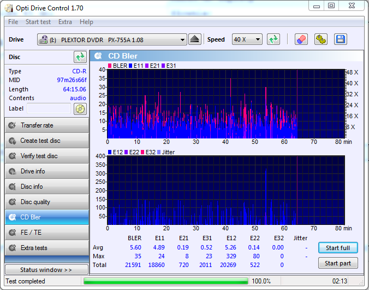Click the Start full button
369x290 pixels.
point(338,248)
